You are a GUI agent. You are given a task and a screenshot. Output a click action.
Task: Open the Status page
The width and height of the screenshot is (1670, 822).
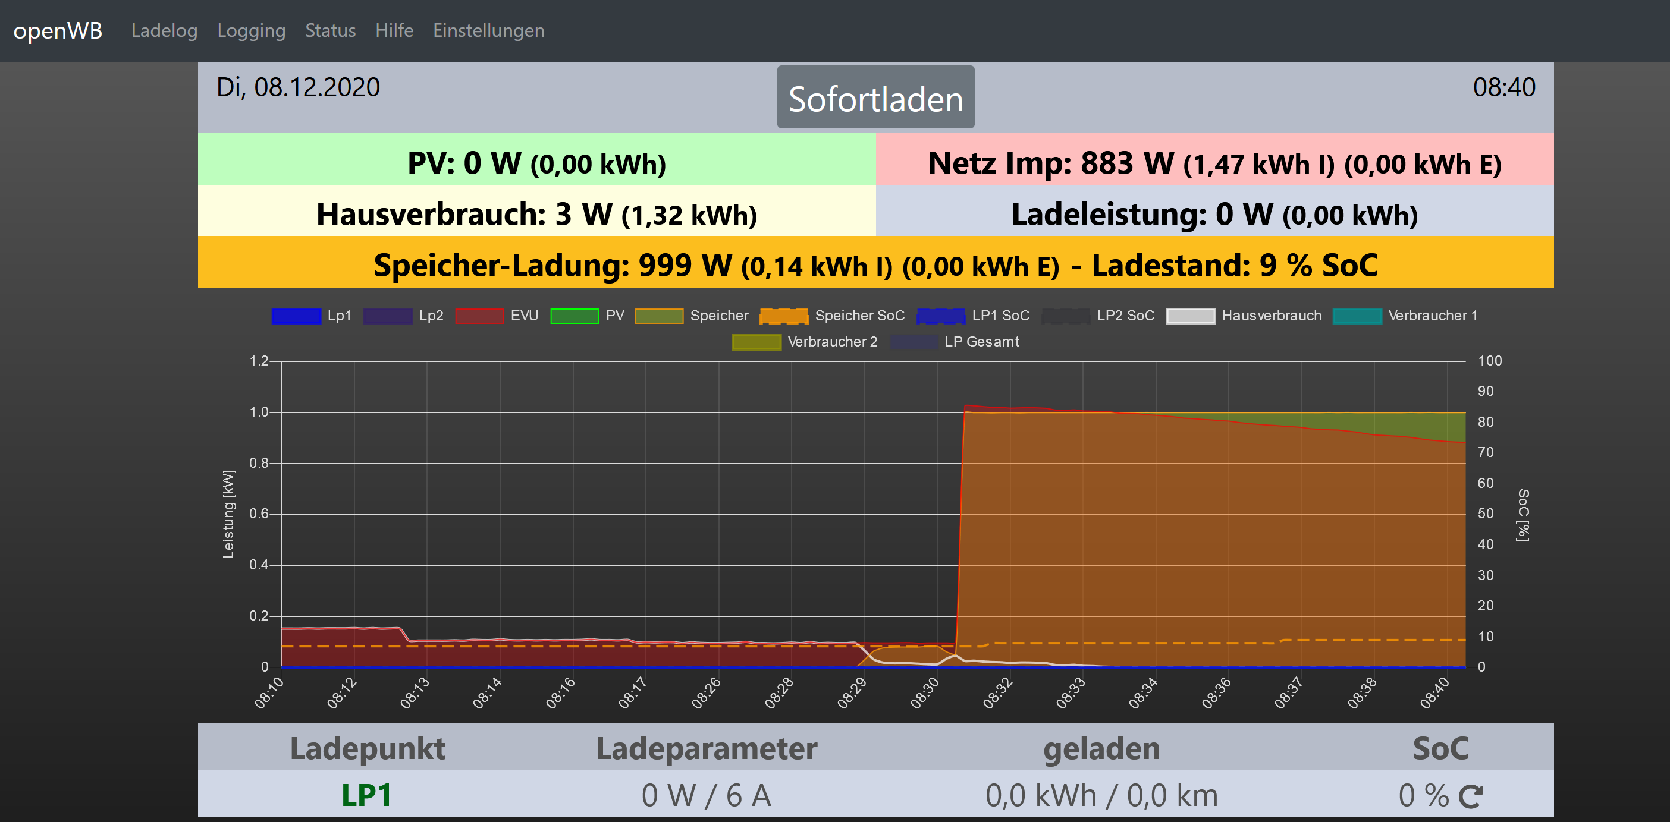330,30
